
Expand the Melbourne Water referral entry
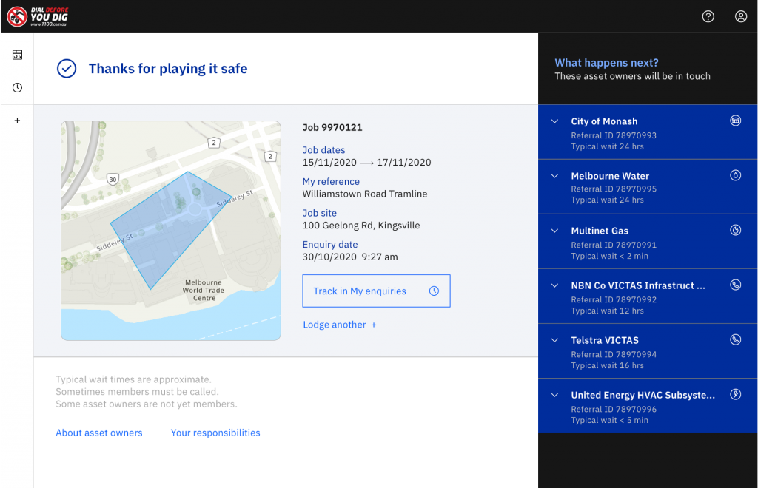click(554, 175)
